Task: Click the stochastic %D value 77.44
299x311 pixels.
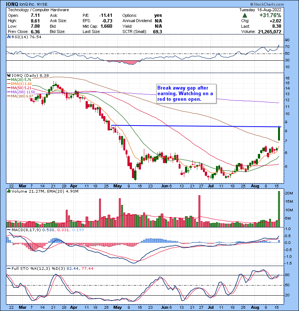Action: coord(87,269)
